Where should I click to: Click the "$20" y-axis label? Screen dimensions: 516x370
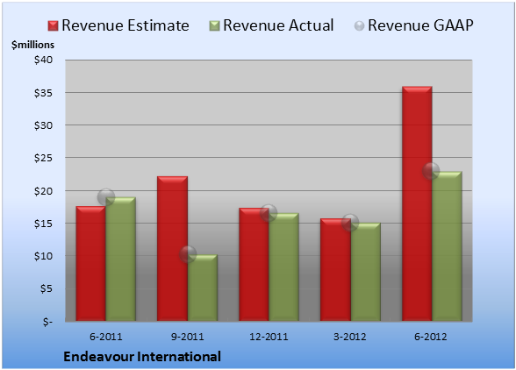pos(43,191)
